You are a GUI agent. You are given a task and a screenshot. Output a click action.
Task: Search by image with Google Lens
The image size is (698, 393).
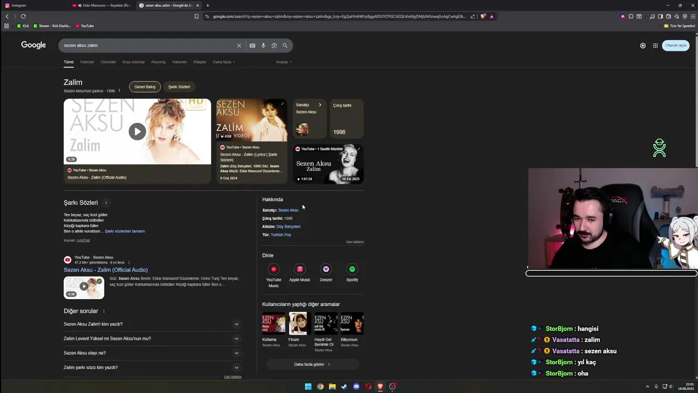(x=274, y=45)
